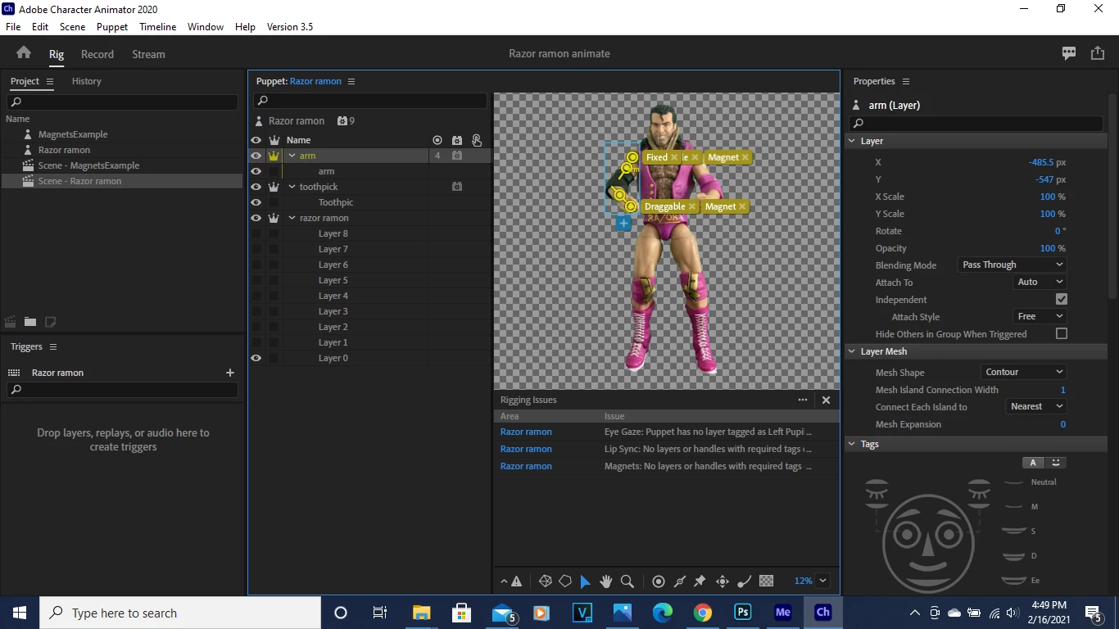
Task: Hide Layer 0 with eye icon
Action: (x=256, y=358)
